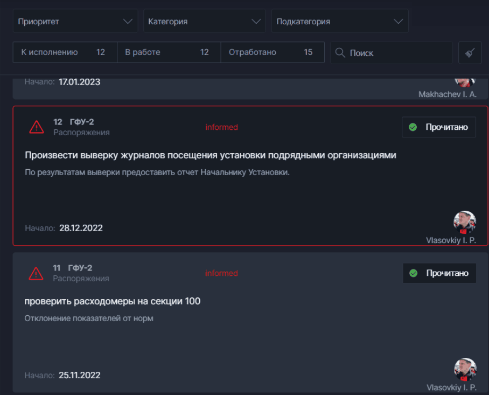Switch to К исполнению tab
489x395 pixels.
point(65,52)
